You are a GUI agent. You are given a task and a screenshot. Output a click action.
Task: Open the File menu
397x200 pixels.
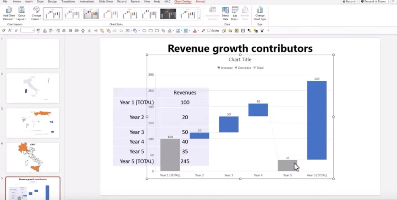5,2
